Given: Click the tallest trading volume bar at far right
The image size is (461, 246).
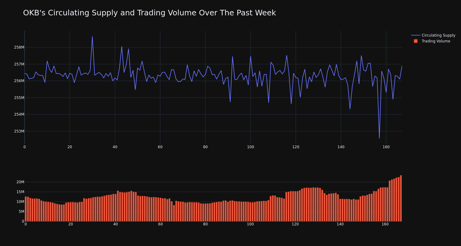Looking at the screenshot, I should pyautogui.click(x=401, y=198).
